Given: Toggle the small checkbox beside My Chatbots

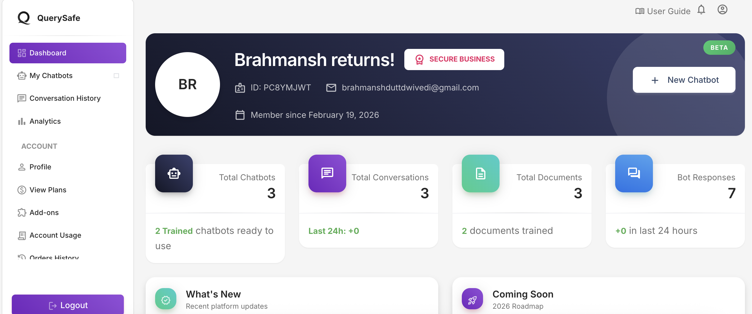Looking at the screenshot, I should pos(116,76).
